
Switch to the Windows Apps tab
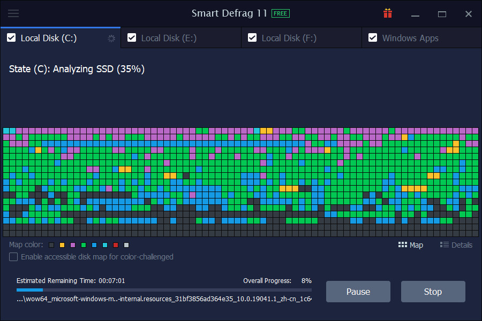tap(422, 38)
